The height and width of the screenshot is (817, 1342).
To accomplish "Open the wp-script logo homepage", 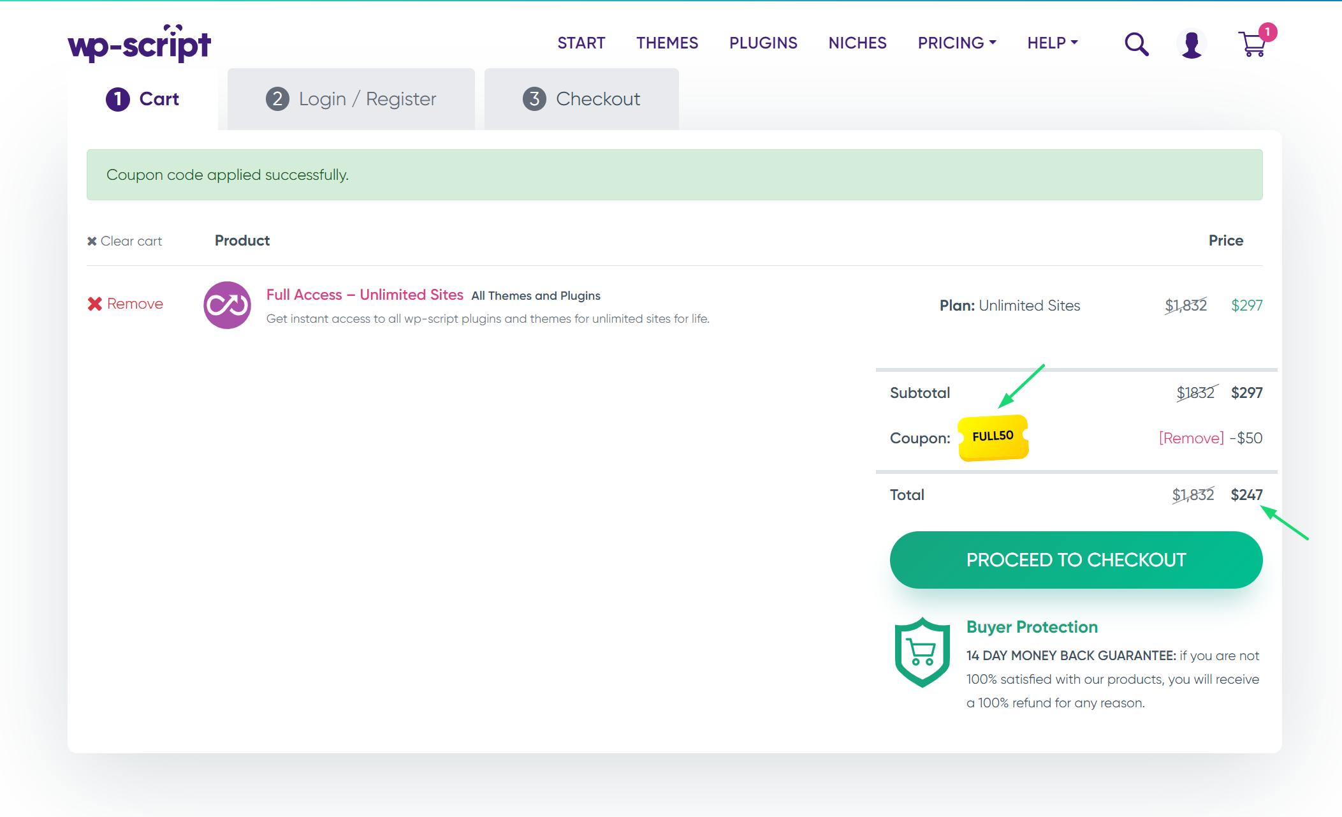I will (139, 43).
